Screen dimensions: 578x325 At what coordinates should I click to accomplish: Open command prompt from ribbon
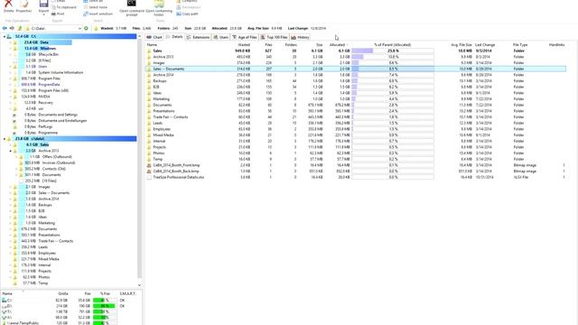pyautogui.click(x=132, y=8)
